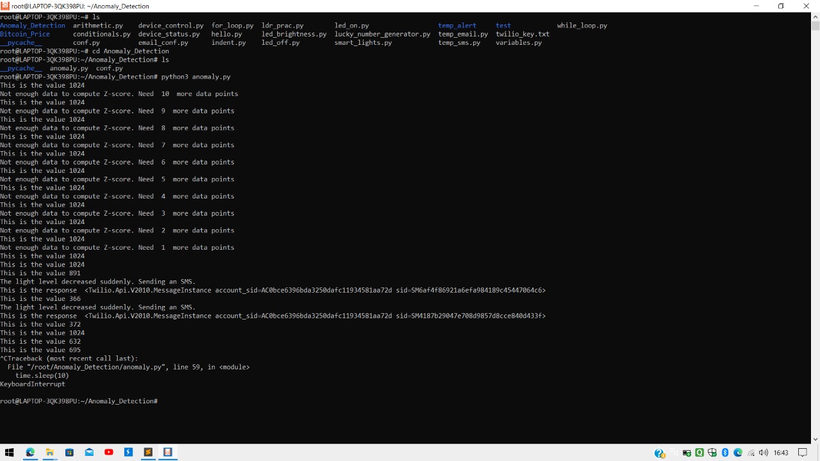Click the scrollbar down arrow
This screenshot has height=461, width=820.
tap(815, 439)
